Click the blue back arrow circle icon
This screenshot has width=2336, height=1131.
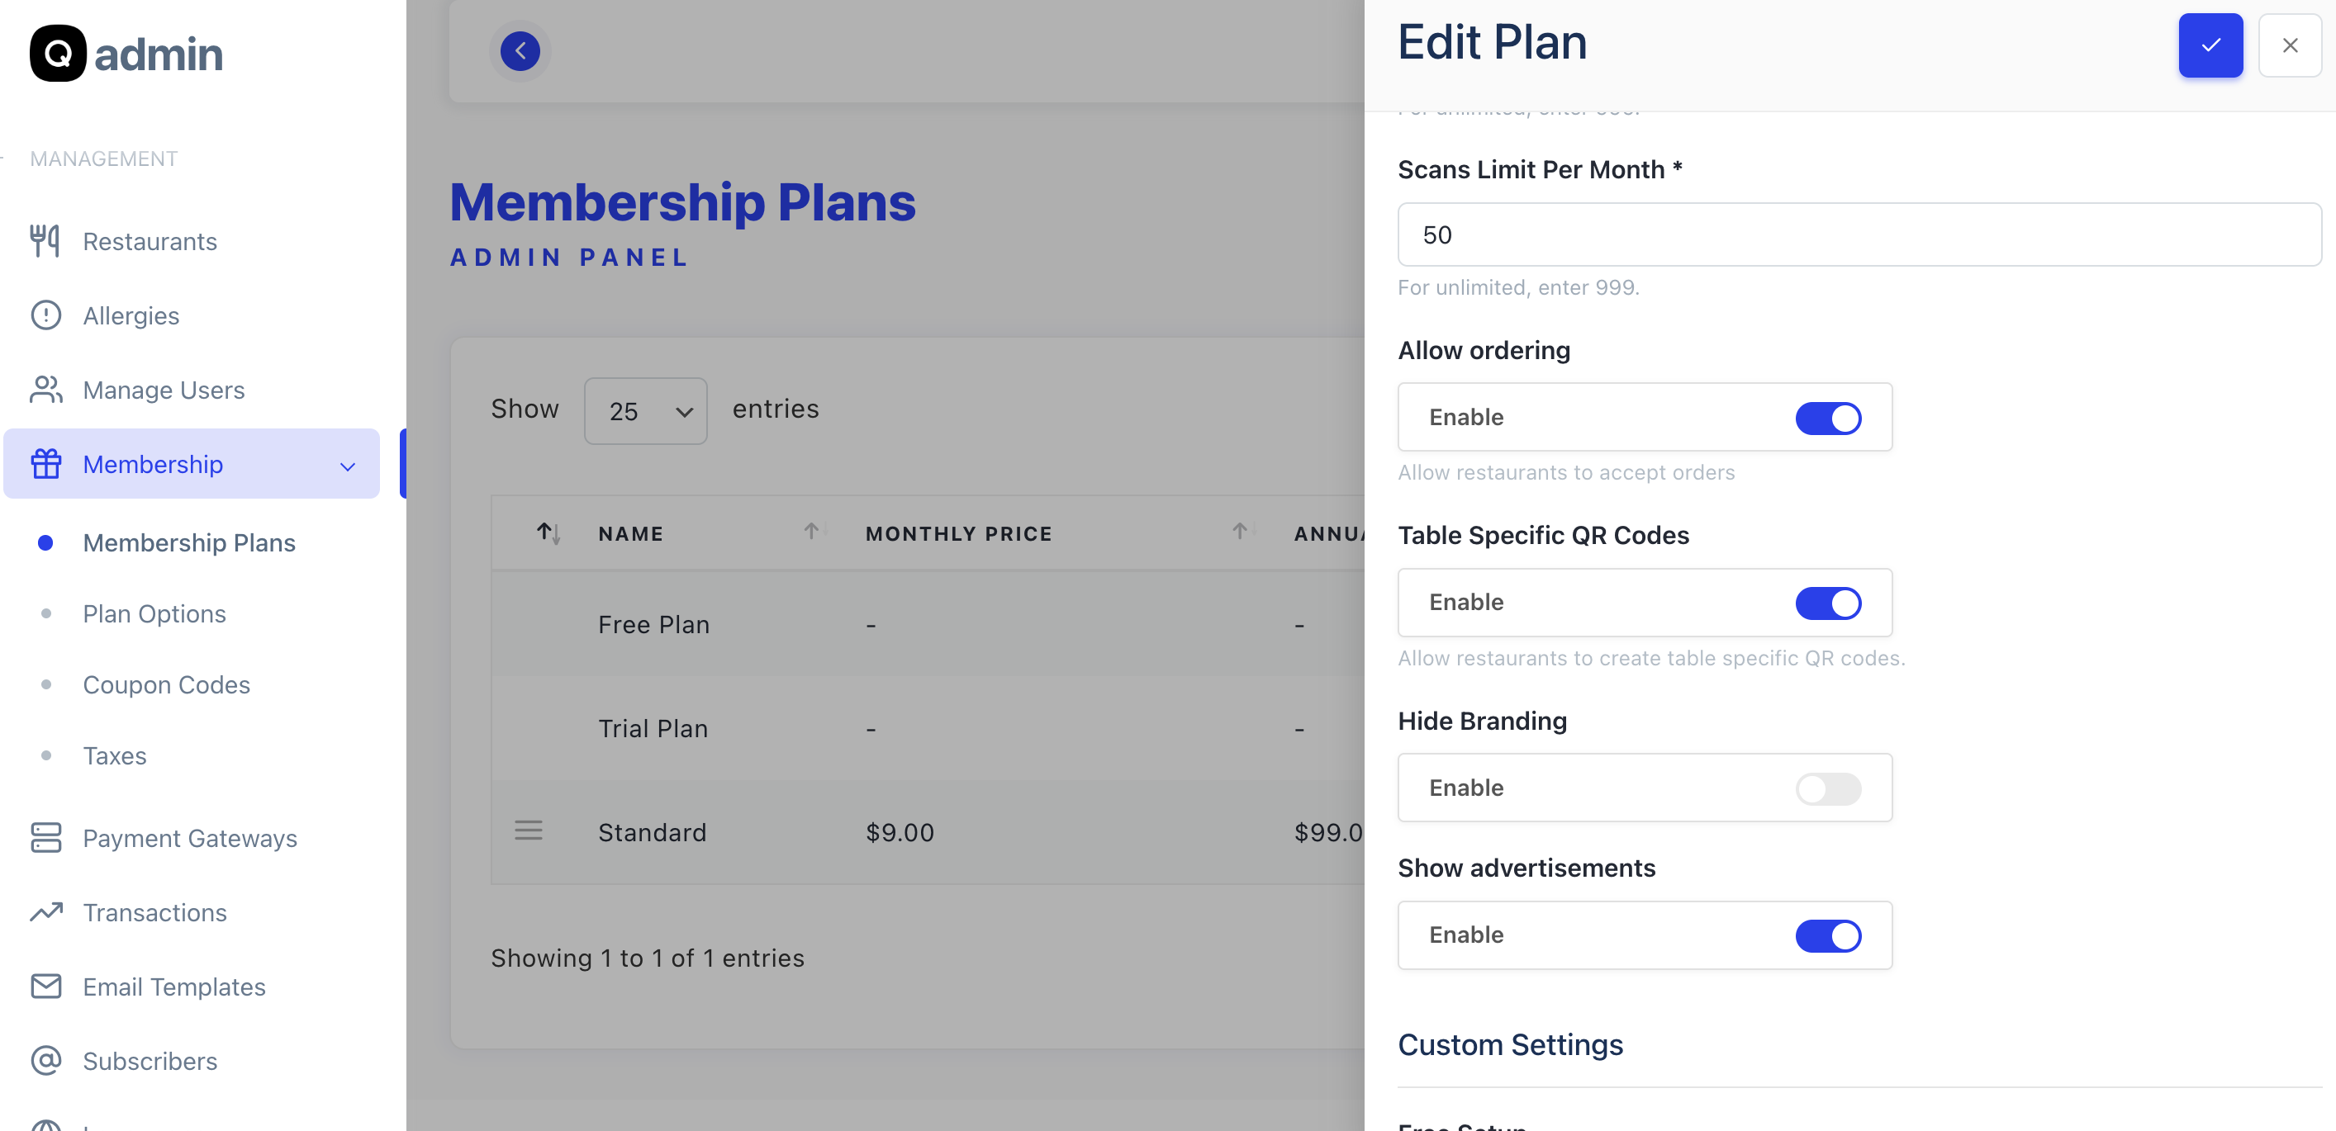[x=520, y=50]
